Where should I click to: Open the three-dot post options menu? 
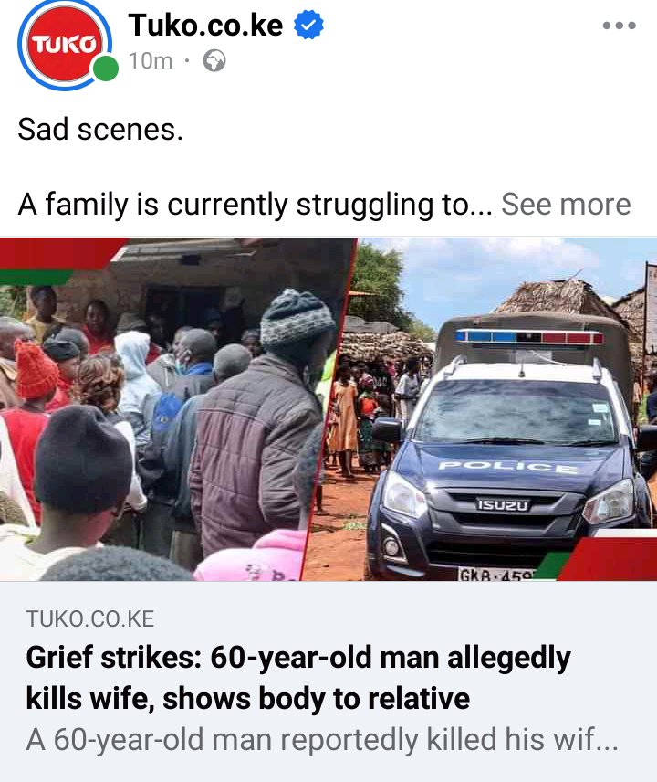pyautogui.click(x=620, y=26)
